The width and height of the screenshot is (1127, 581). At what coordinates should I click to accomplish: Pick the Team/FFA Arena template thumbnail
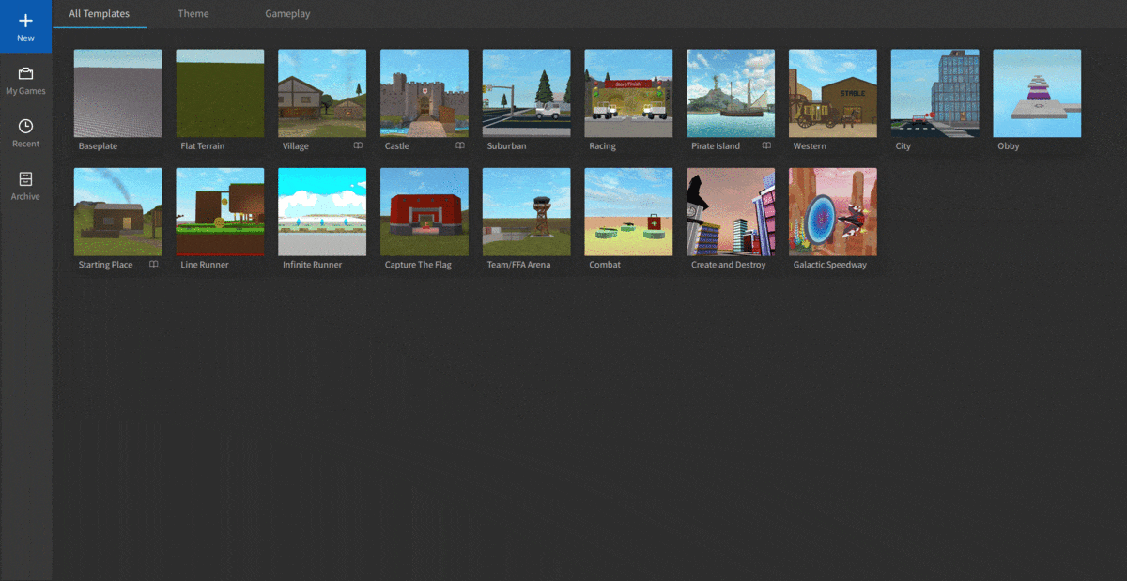527,212
